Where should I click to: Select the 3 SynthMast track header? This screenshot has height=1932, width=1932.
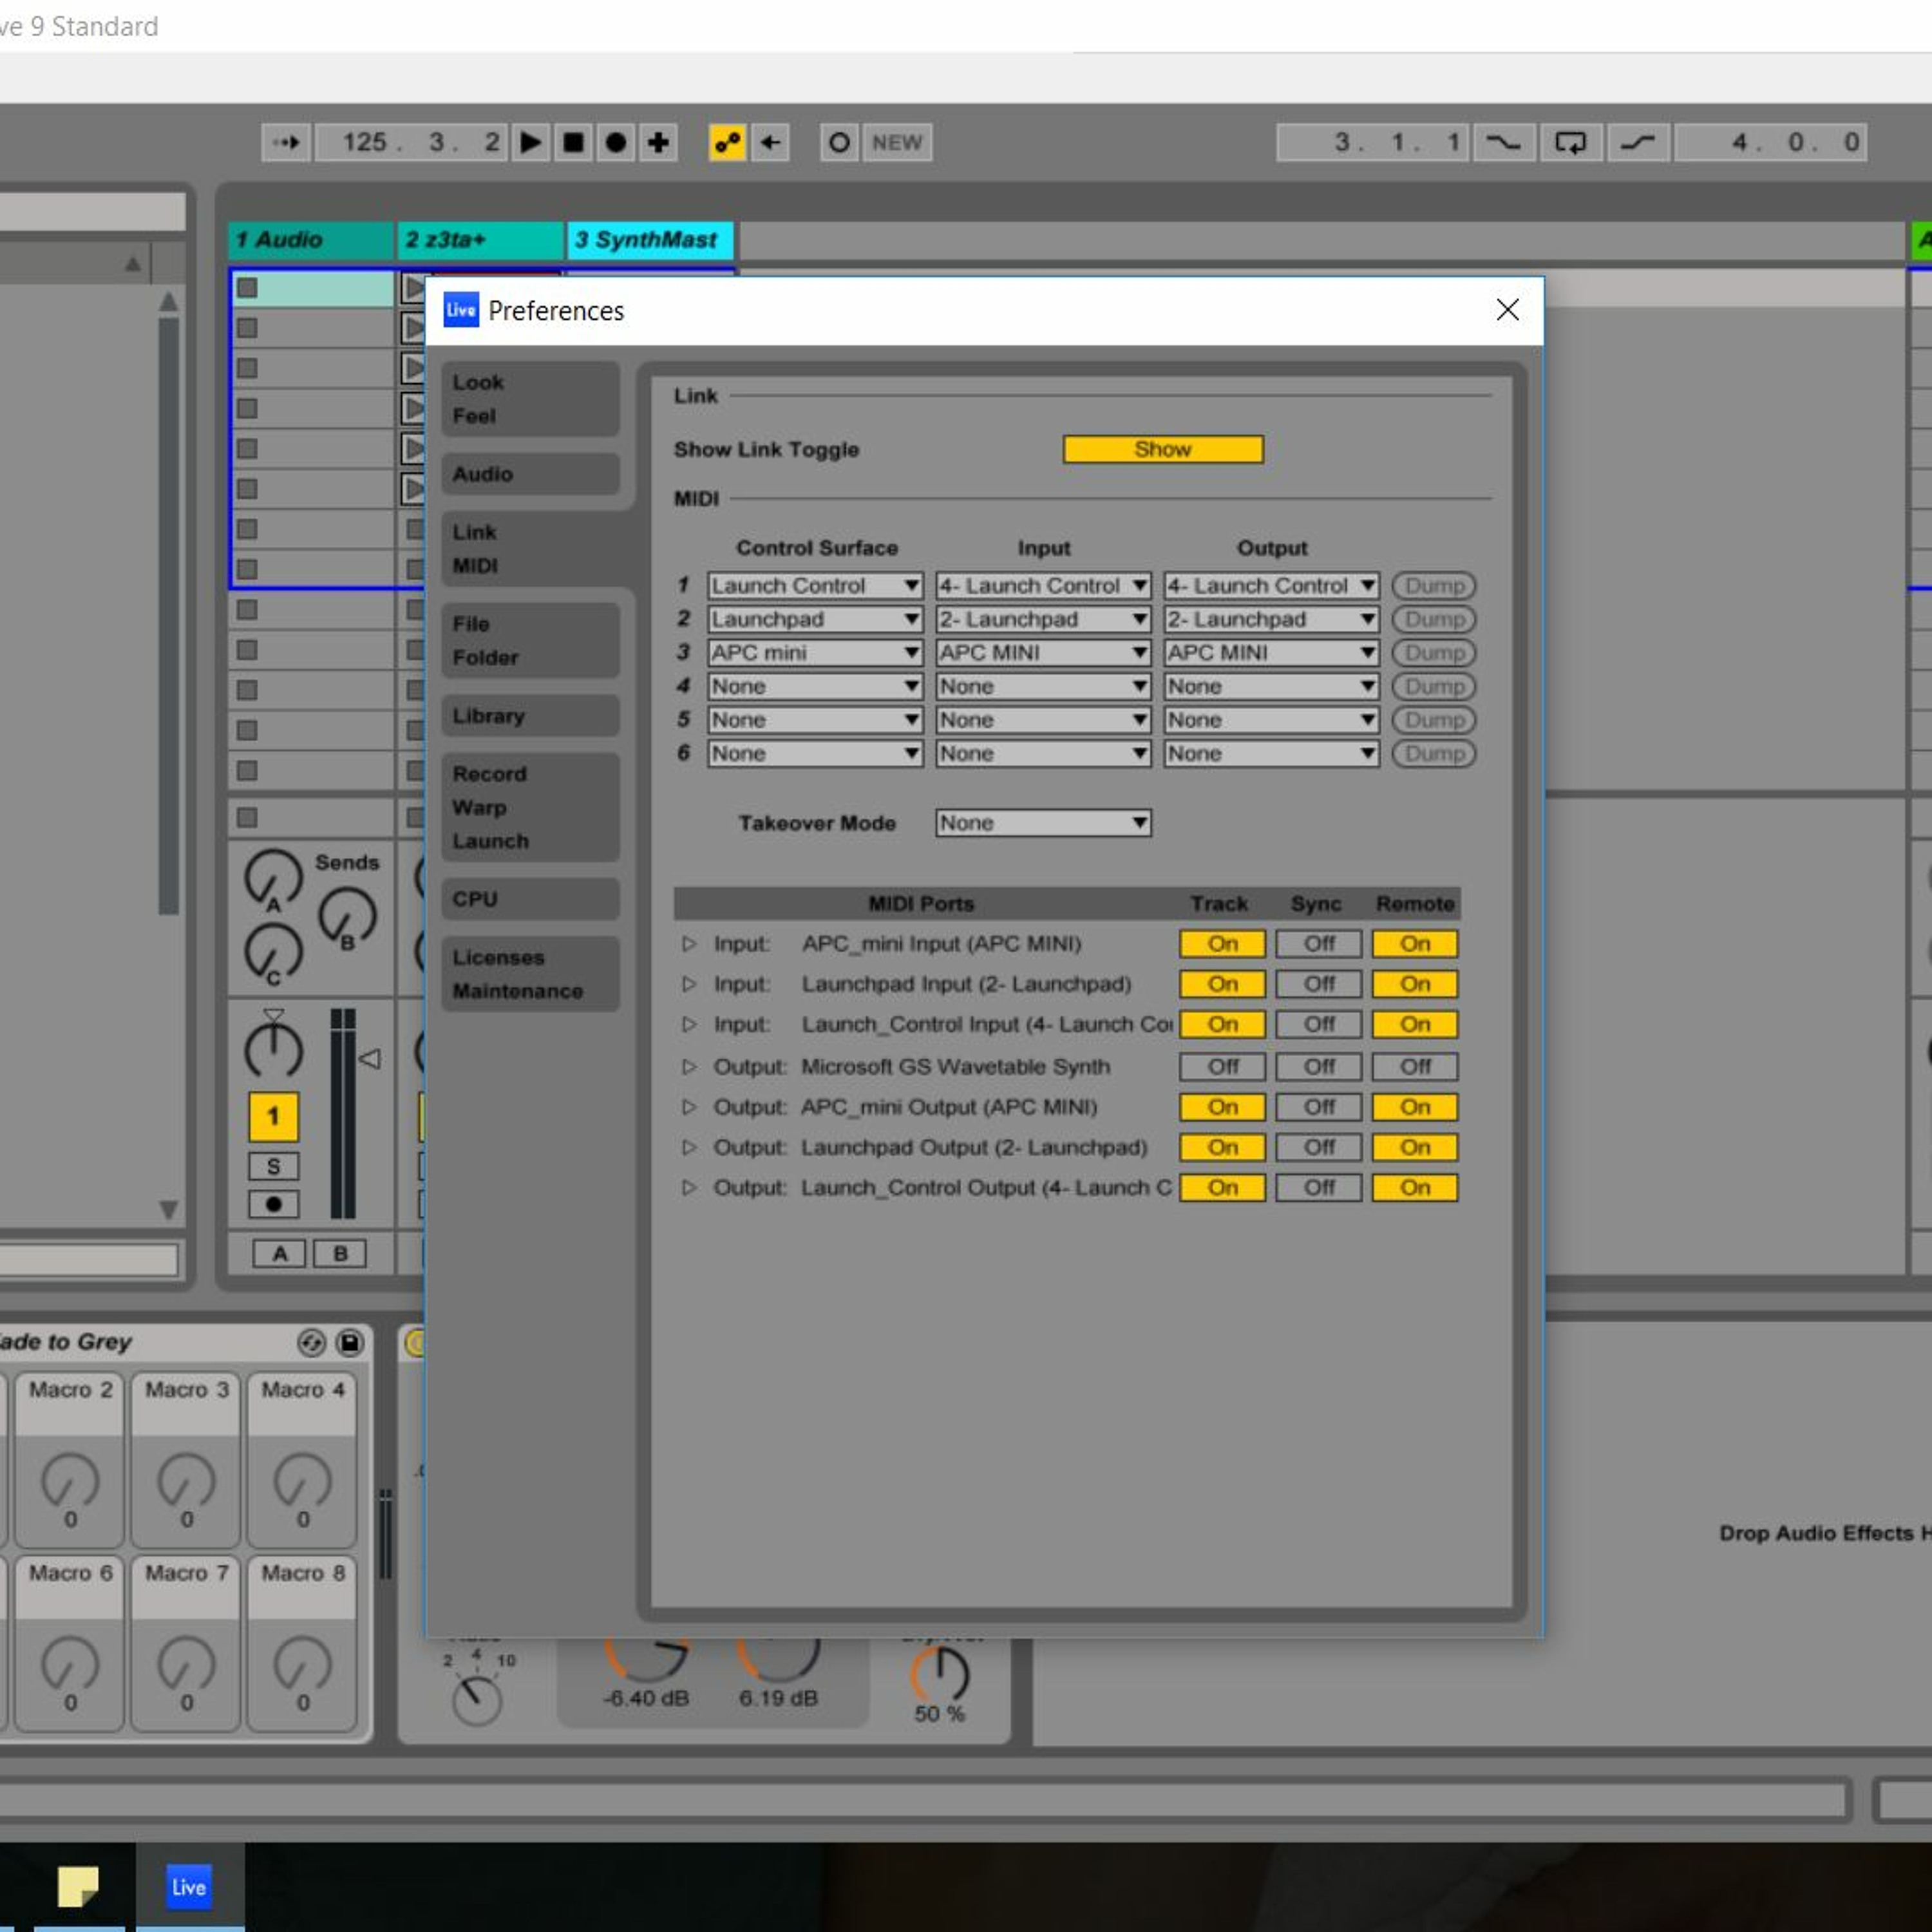[x=650, y=240]
